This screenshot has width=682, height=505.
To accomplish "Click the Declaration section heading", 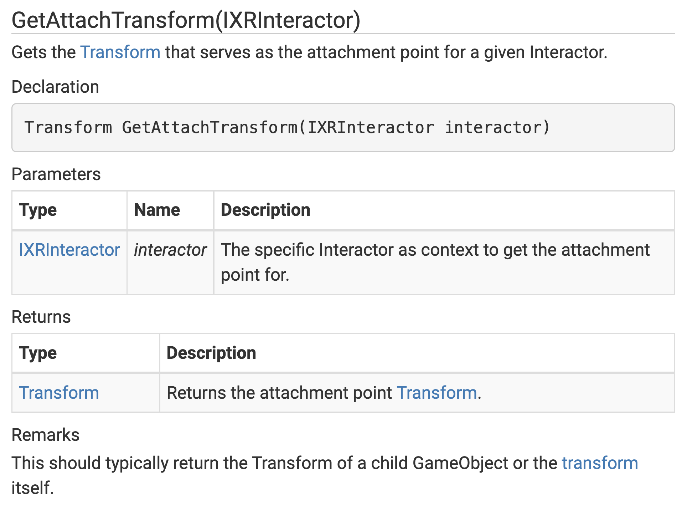I will [x=55, y=87].
